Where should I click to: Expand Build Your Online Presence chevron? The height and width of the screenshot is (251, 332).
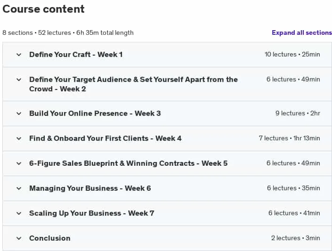click(19, 113)
